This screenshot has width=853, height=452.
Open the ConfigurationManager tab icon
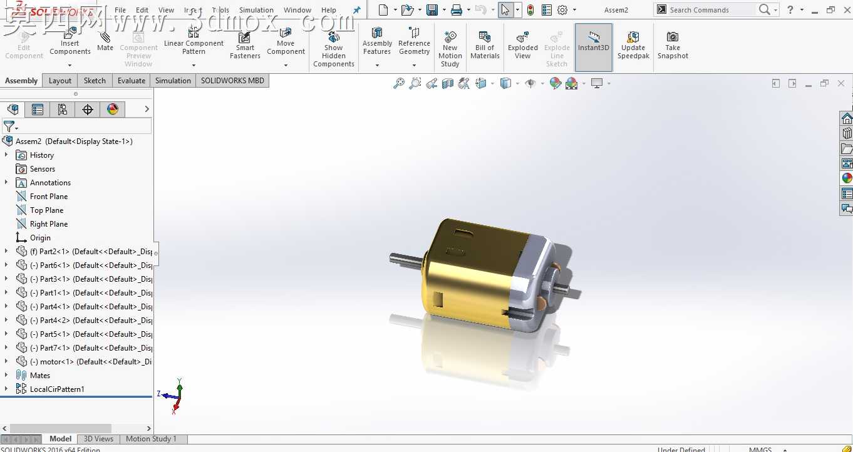[63, 110]
